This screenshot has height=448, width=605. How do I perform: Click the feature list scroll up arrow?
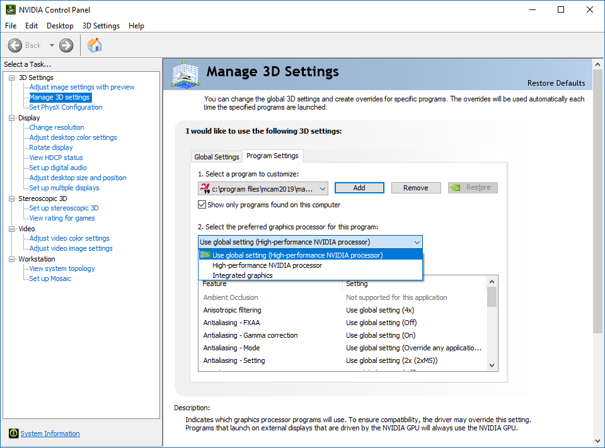pyautogui.click(x=492, y=282)
